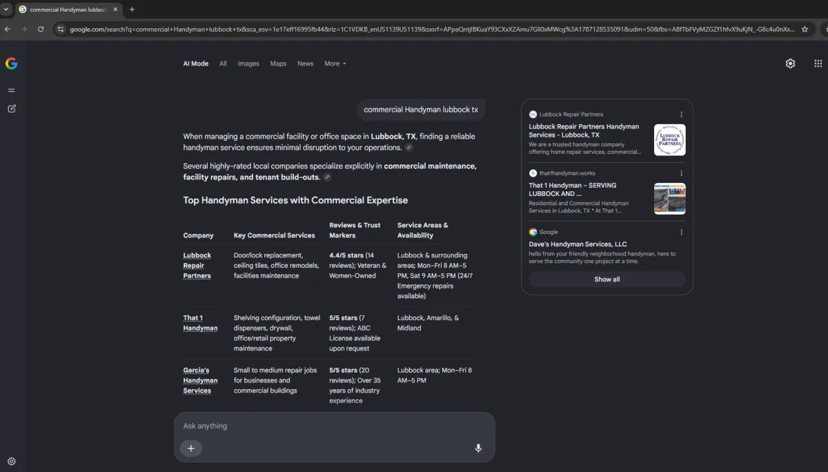Click the 'Reviews & Trust Markers' column header

click(355, 230)
